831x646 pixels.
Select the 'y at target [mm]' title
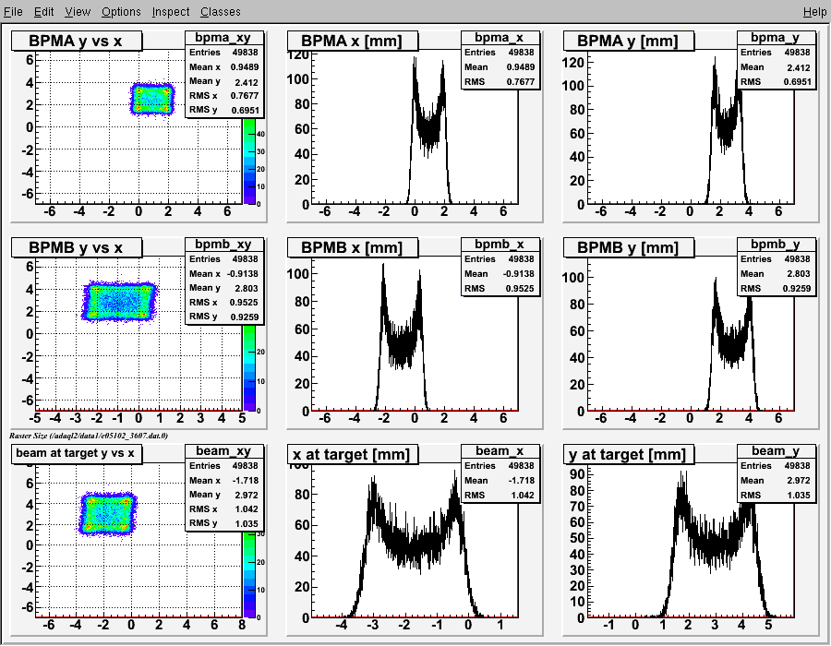pos(629,454)
